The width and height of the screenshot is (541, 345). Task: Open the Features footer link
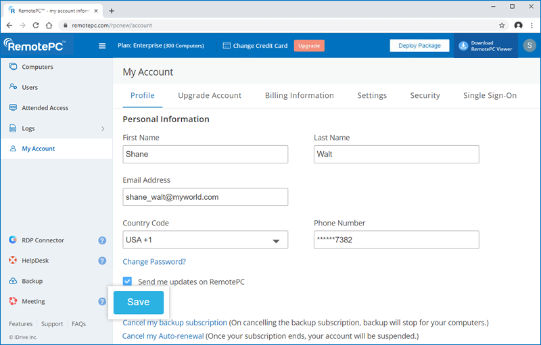coord(21,324)
